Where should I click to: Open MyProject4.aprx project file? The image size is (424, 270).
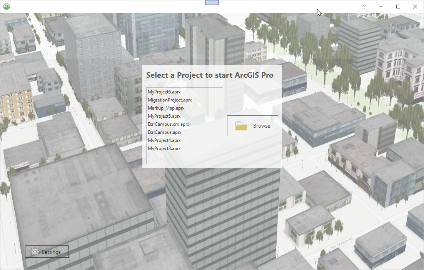point(164,140)
